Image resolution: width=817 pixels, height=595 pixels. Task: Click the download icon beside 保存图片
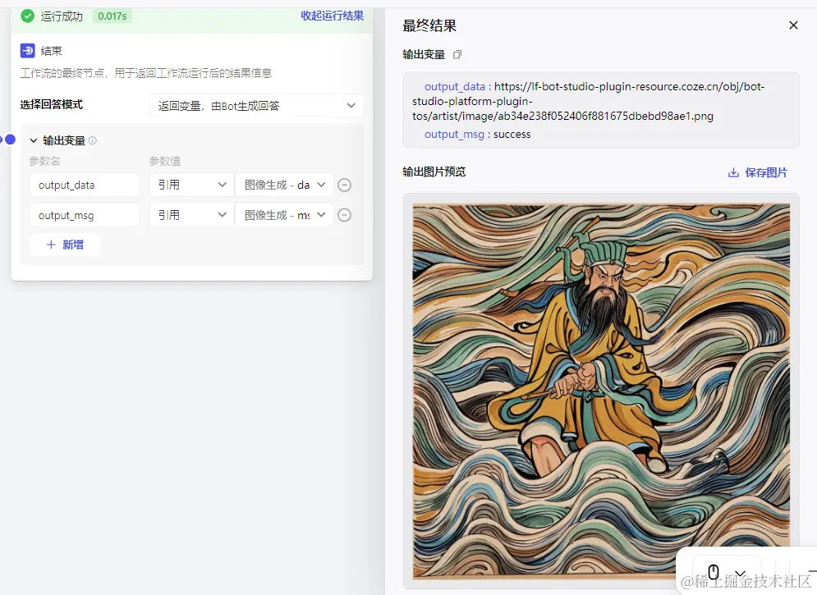(x=733, y=172)
